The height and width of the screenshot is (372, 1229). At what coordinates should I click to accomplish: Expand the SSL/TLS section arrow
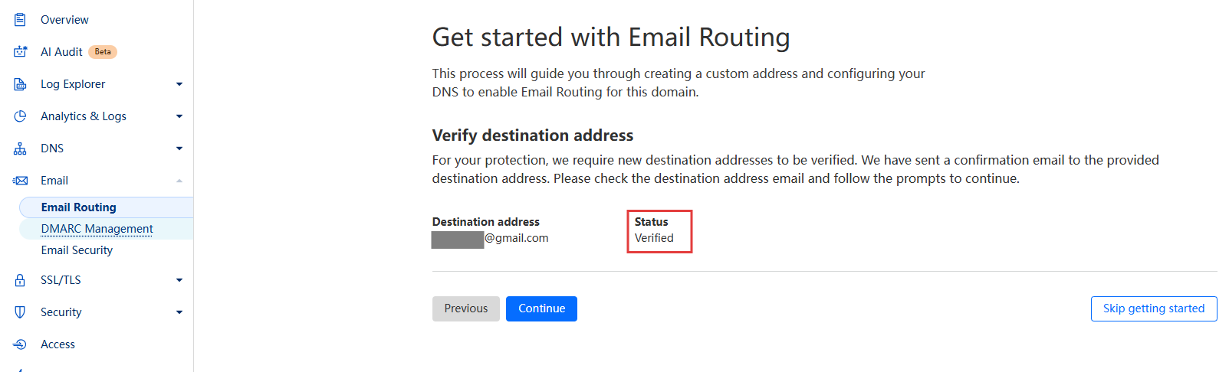tap(179, 280)
